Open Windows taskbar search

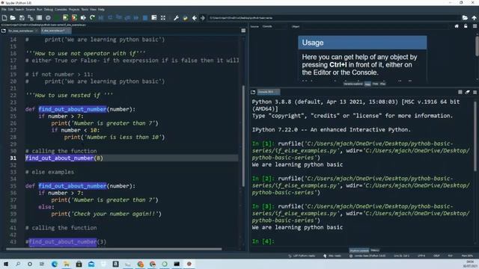[x=18, y=264]
